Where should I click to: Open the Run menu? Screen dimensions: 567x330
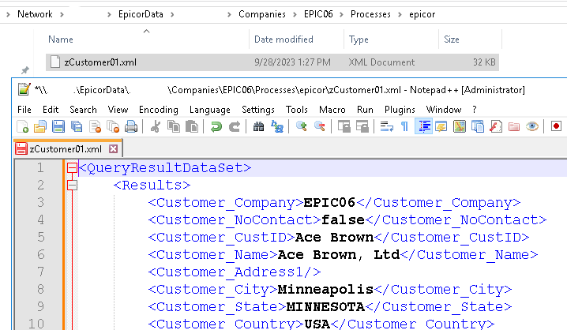[365, 110]
